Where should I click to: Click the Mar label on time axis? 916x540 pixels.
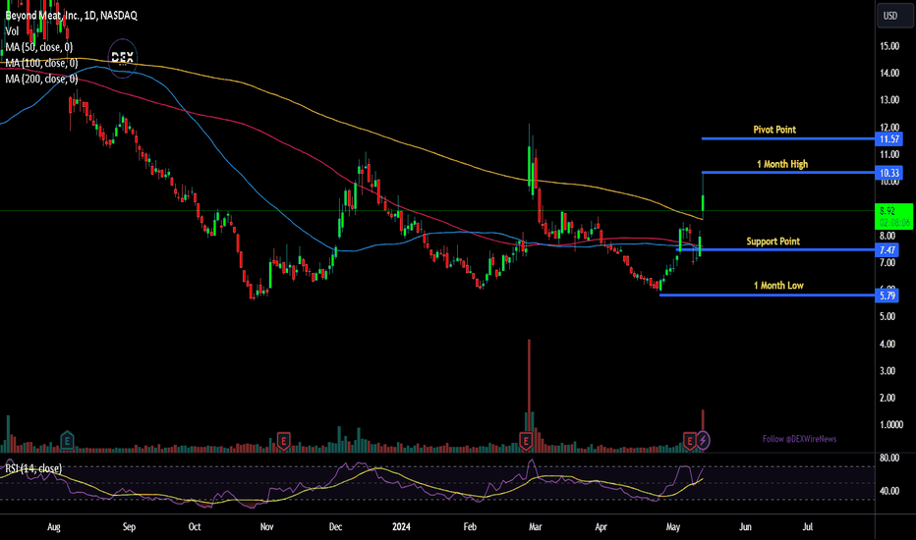535,526
